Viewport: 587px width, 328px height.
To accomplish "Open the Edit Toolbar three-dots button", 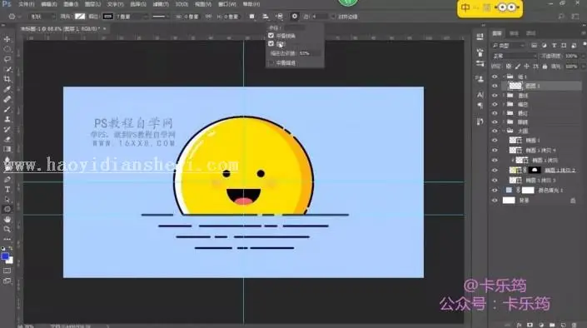I will (x=7, y=239).
